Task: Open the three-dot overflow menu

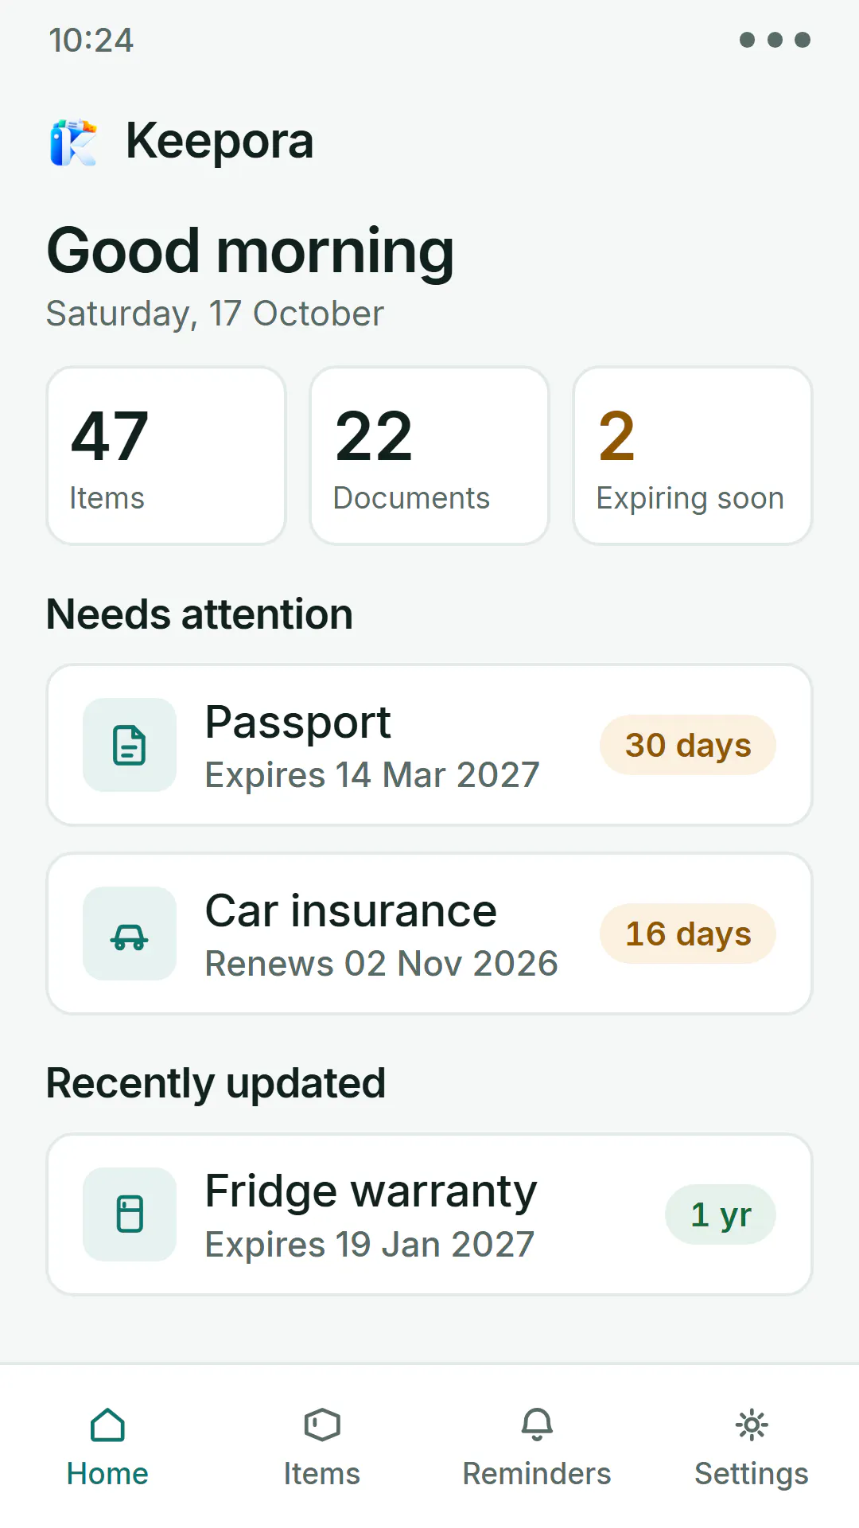Action: [775, 40]
